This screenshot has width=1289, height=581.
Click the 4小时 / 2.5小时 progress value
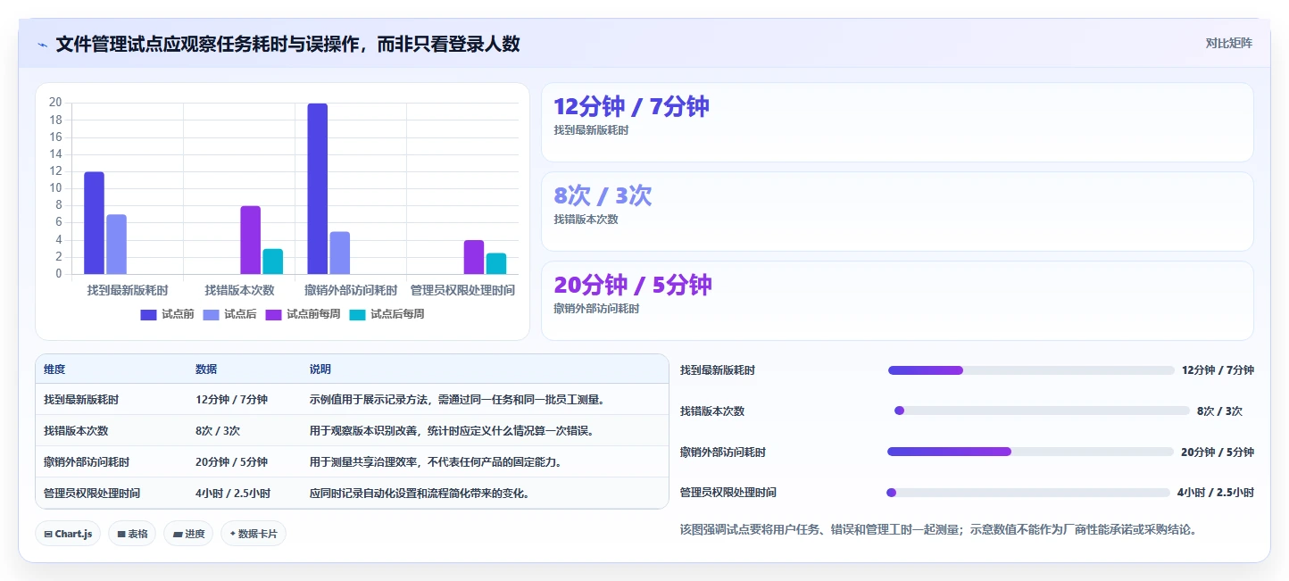pos(1215,493)
